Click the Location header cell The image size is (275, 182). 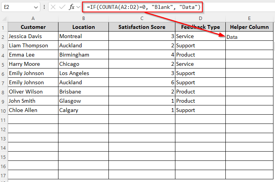83,27
